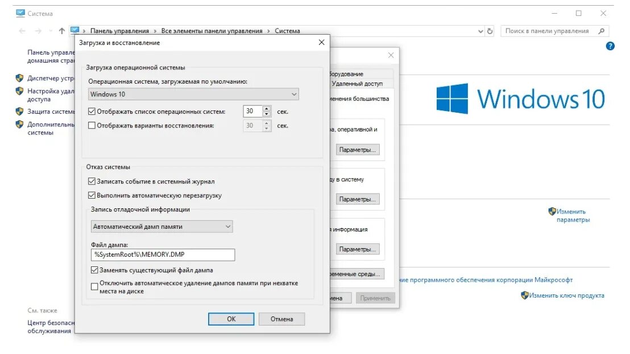Switch to Удаленный доступ tab
The height and width of the screenshot is (354, 630).
(357, 84)
